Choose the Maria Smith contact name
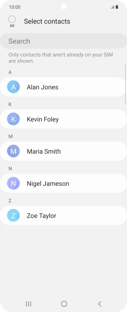 tap(44, 151)
